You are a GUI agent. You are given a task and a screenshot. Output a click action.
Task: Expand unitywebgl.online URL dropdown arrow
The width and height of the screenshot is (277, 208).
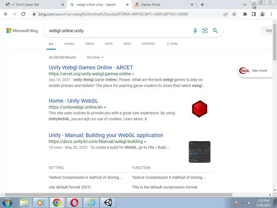pyautogui.click(x=105, y=108)
